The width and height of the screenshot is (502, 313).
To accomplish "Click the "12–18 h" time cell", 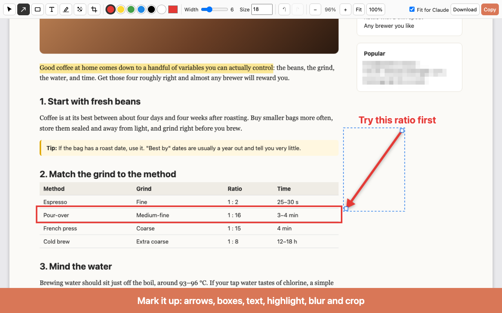I will click(287, 242).
